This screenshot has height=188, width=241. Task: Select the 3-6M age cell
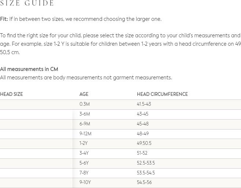tap(84, 114)
